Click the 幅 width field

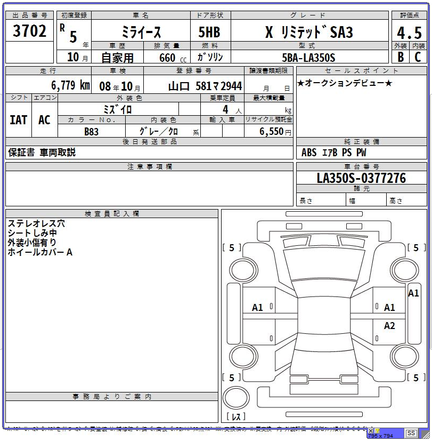click(x=366, y=201)
